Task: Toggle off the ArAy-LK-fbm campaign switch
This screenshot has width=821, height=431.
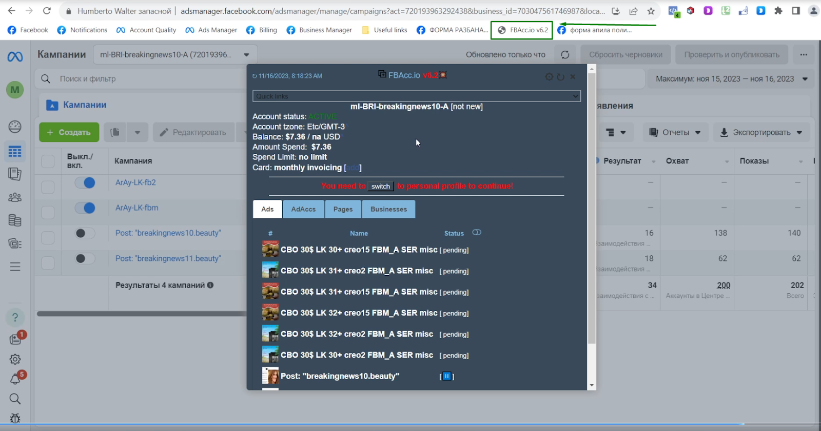Action: (85, 208)
